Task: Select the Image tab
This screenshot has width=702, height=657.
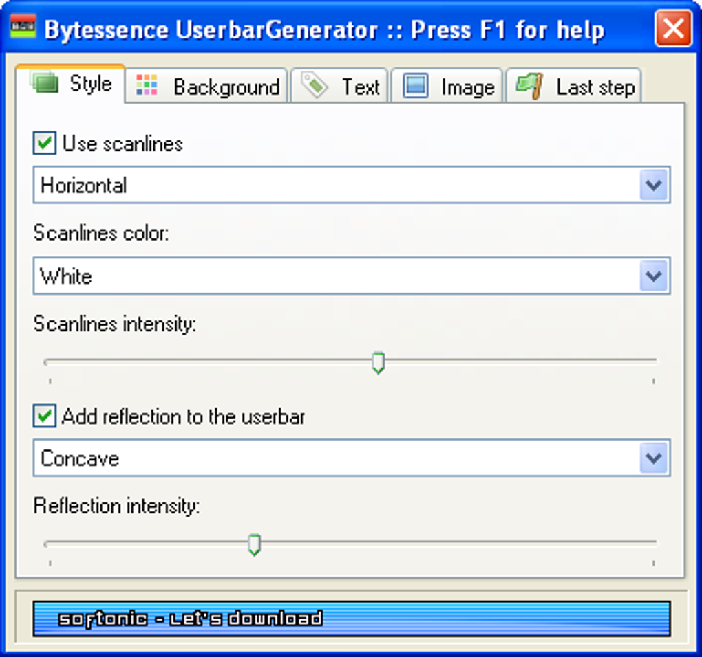Action: [x=467, y=87]
